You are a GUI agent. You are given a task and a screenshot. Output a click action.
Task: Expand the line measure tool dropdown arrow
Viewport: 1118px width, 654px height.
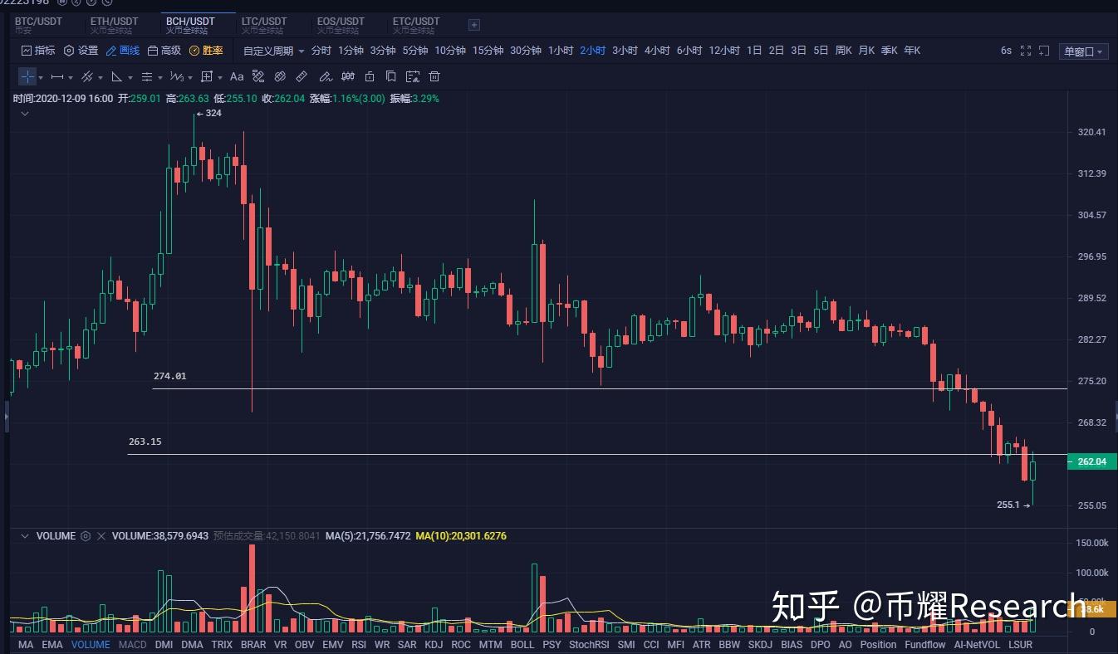71,77
